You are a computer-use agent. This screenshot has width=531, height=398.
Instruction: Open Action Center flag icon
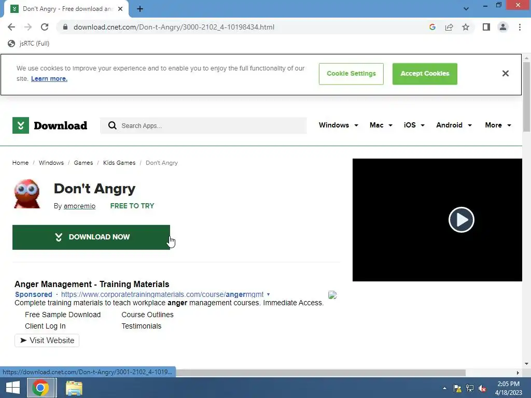pos(457,388)
